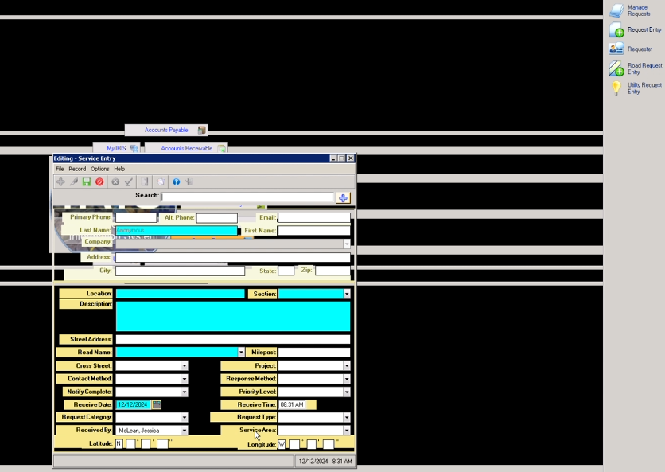Expand the Company dropdown
This screenshot has width=665, height=472.
pos(347,244)
